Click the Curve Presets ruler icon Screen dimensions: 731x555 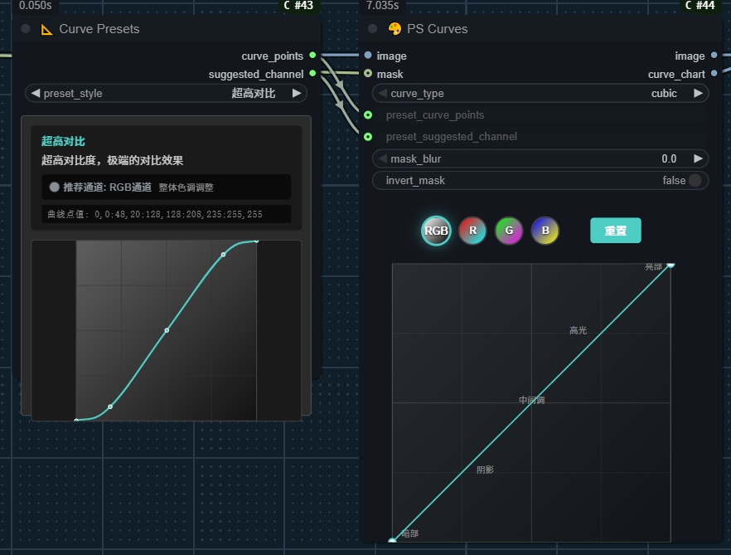tap(46, 29)
